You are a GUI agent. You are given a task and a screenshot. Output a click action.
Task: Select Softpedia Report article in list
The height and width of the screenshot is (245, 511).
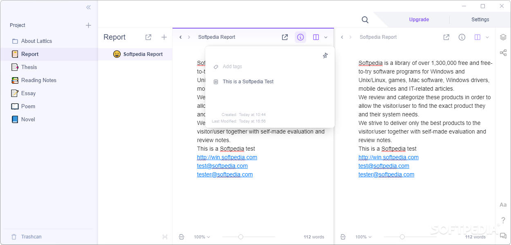click(x=135, y=54)
